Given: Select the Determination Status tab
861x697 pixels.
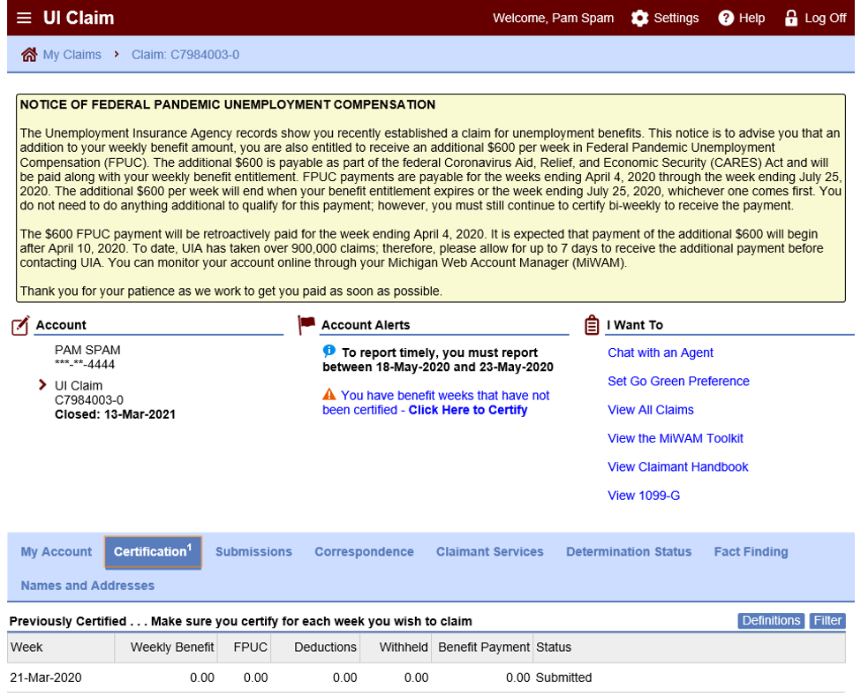Looking at the screenshot, I should point(629,552).
